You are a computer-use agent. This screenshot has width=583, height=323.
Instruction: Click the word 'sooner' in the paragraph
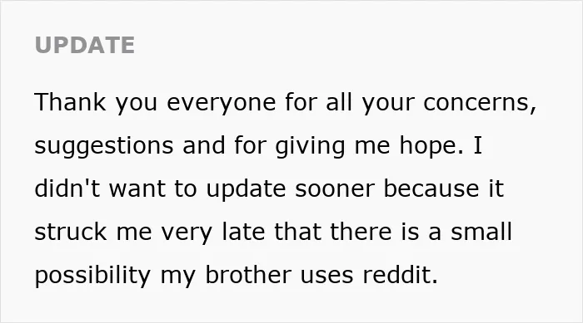(335, 189)
